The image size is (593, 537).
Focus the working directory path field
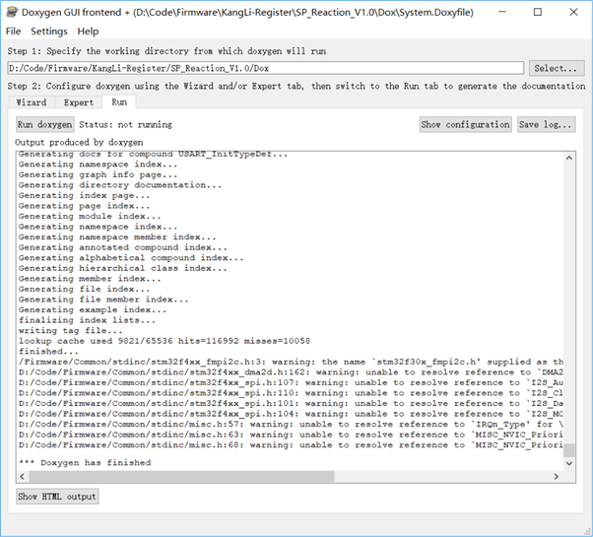coord(266,68)
